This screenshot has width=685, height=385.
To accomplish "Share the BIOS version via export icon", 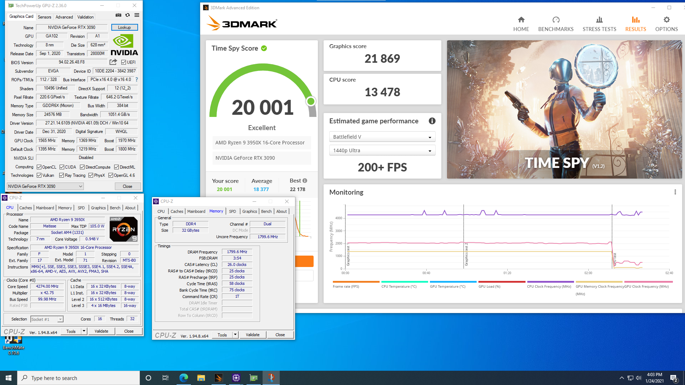I will 113,62.
